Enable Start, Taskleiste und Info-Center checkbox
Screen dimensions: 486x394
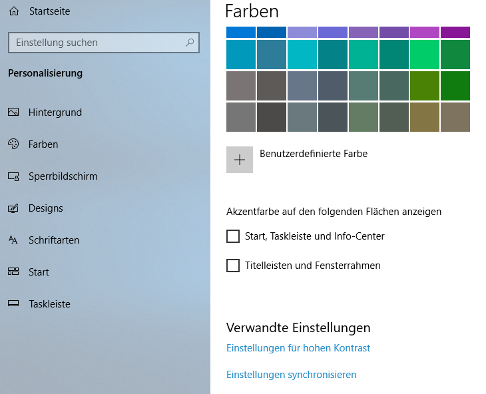click(x=233, y=236)
